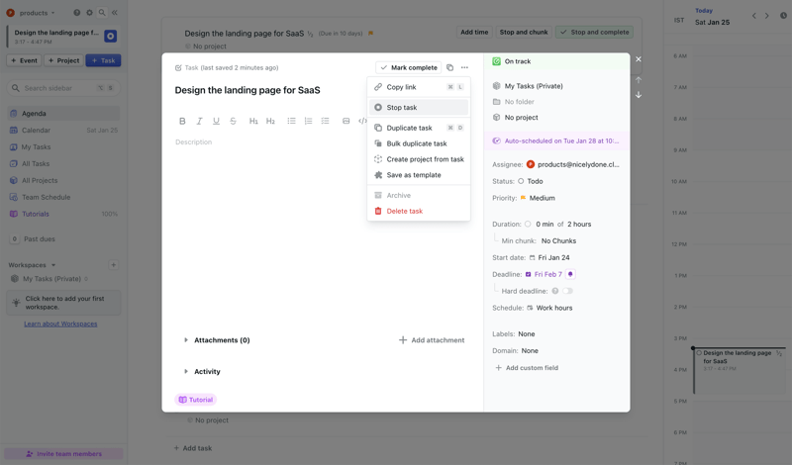Click Todo status circle
The height and width of the screenshot is (465, 792).
click(x=521, y=181)
